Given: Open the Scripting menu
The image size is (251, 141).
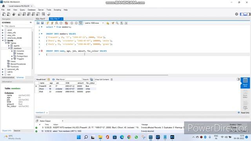Looking at the screenshot, I should click(57, 10).
